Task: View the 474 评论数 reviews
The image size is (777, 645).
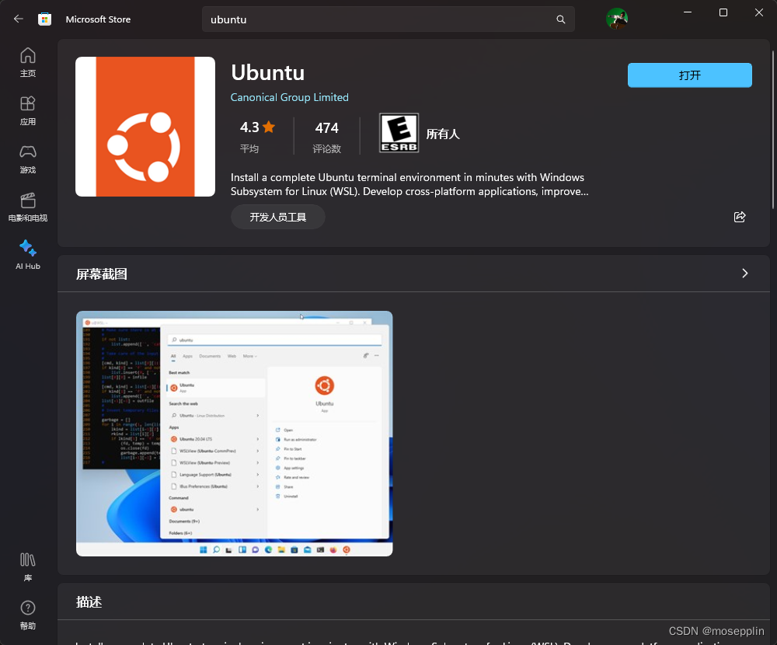Action: (326, 134)
